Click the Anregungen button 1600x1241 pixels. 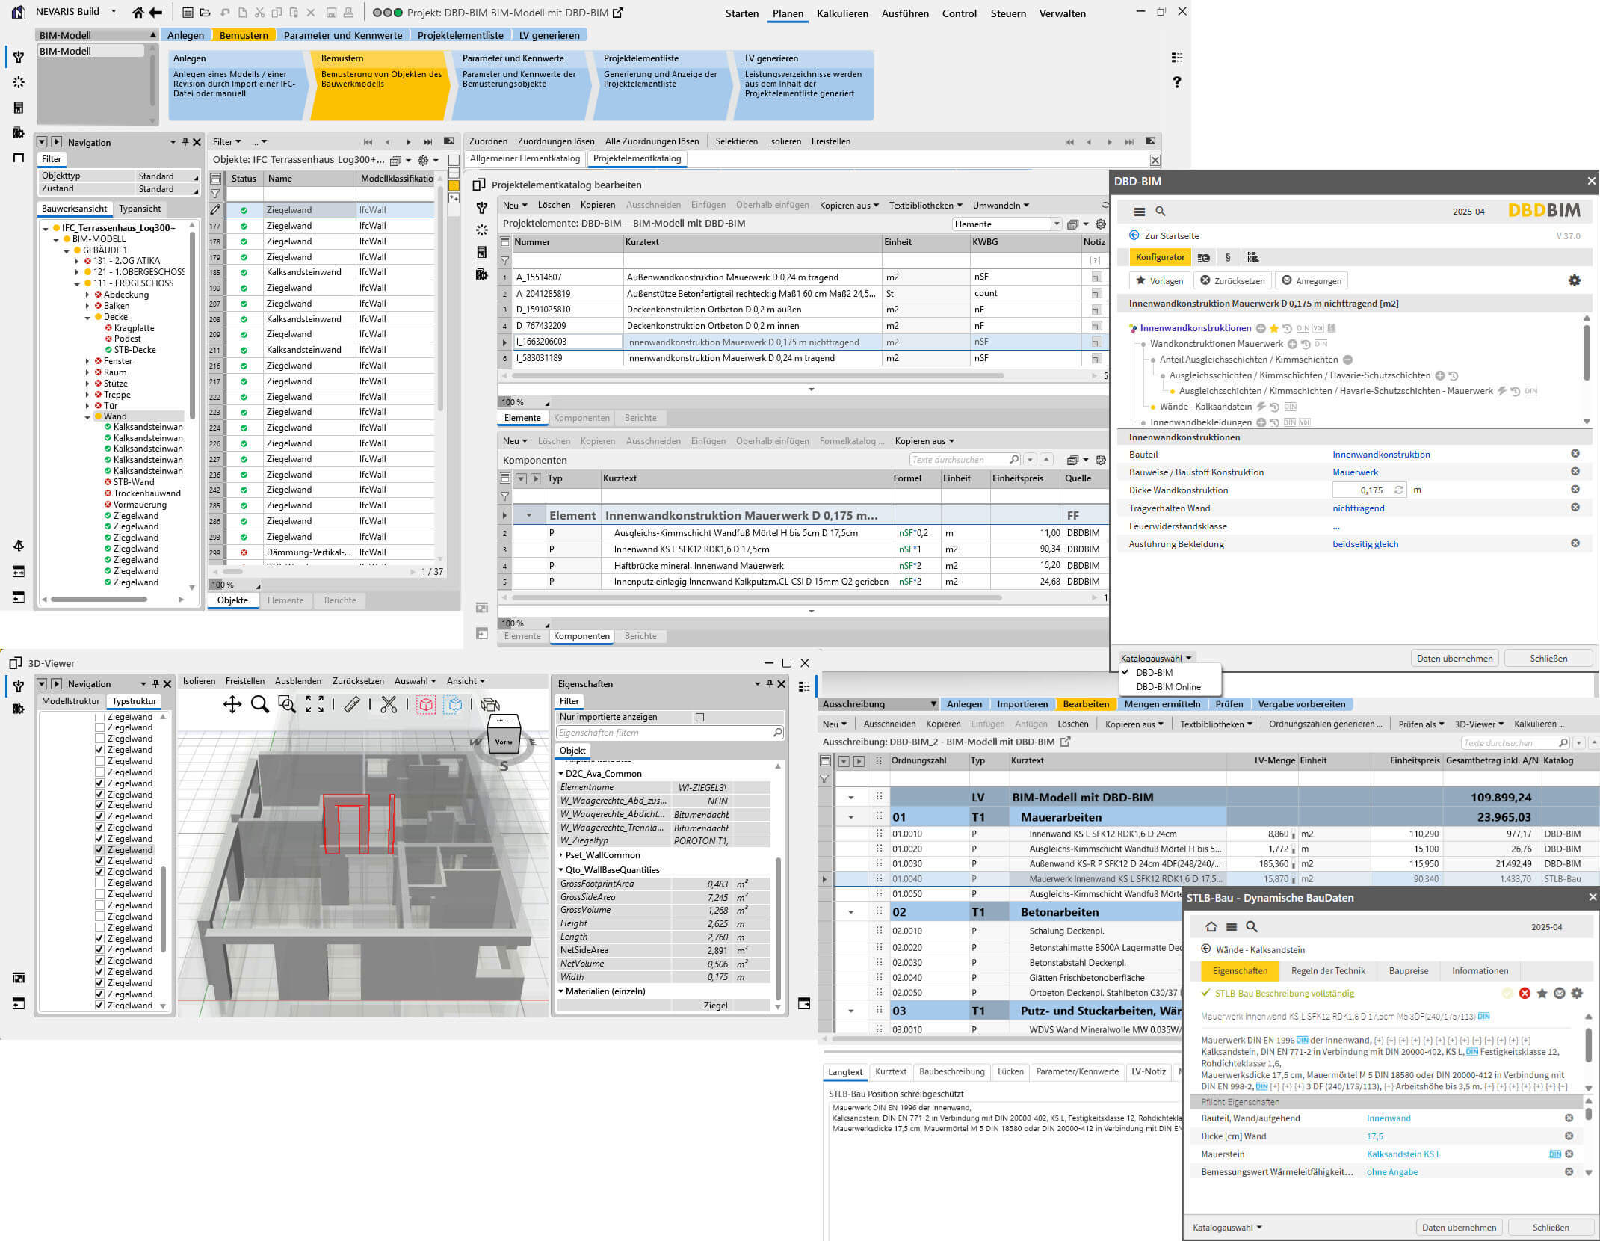(1312, 280)
